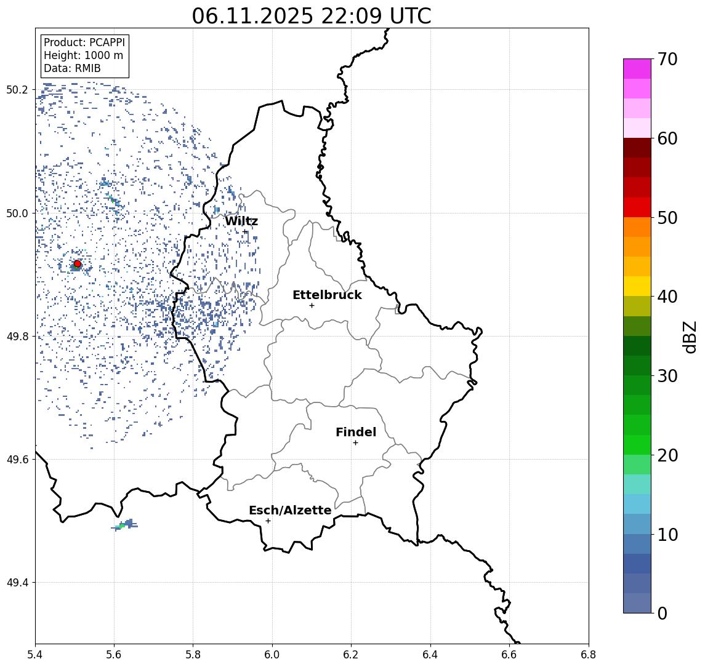Click the latitude axis label 49.8

pyautogui.click(x=16, y=336)
